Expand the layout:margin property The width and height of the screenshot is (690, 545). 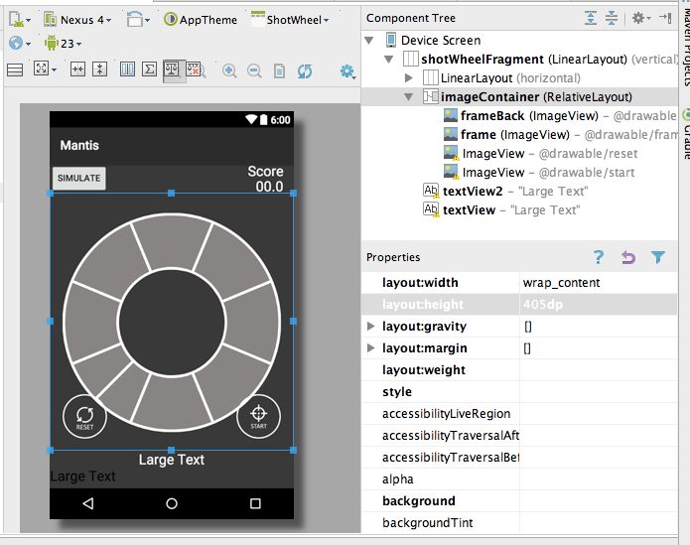tap(371, 347)
